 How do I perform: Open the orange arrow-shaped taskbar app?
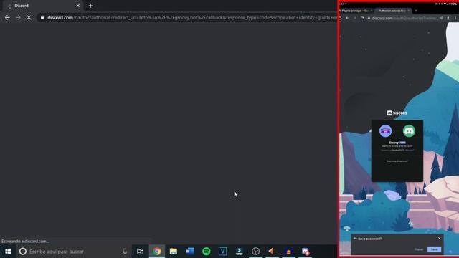pyautogui.click(x=272, y=252)
